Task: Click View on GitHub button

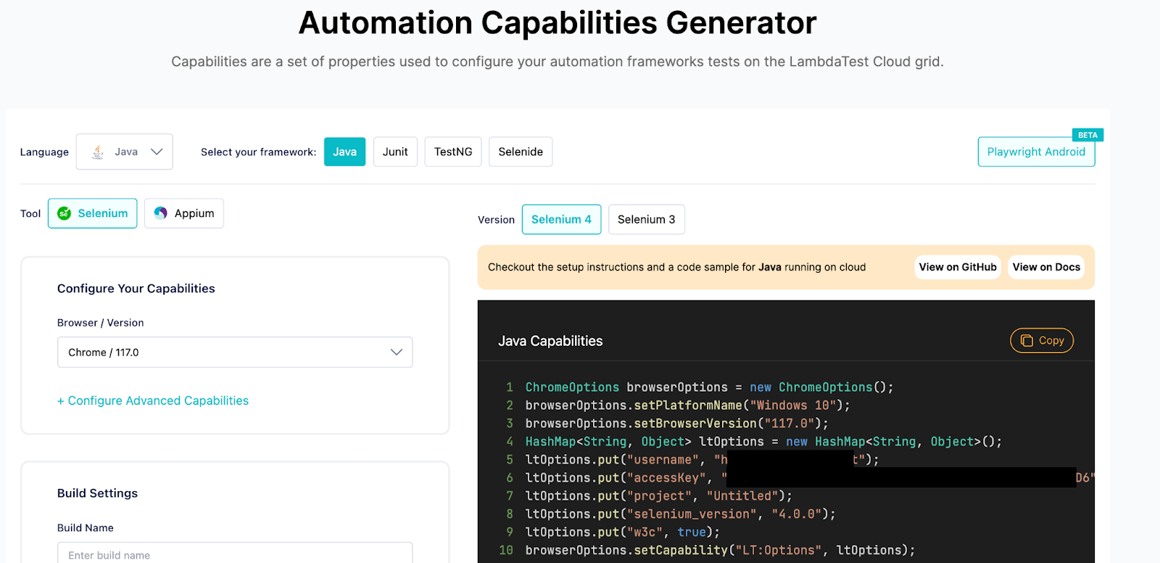Action: pos(958,267)
